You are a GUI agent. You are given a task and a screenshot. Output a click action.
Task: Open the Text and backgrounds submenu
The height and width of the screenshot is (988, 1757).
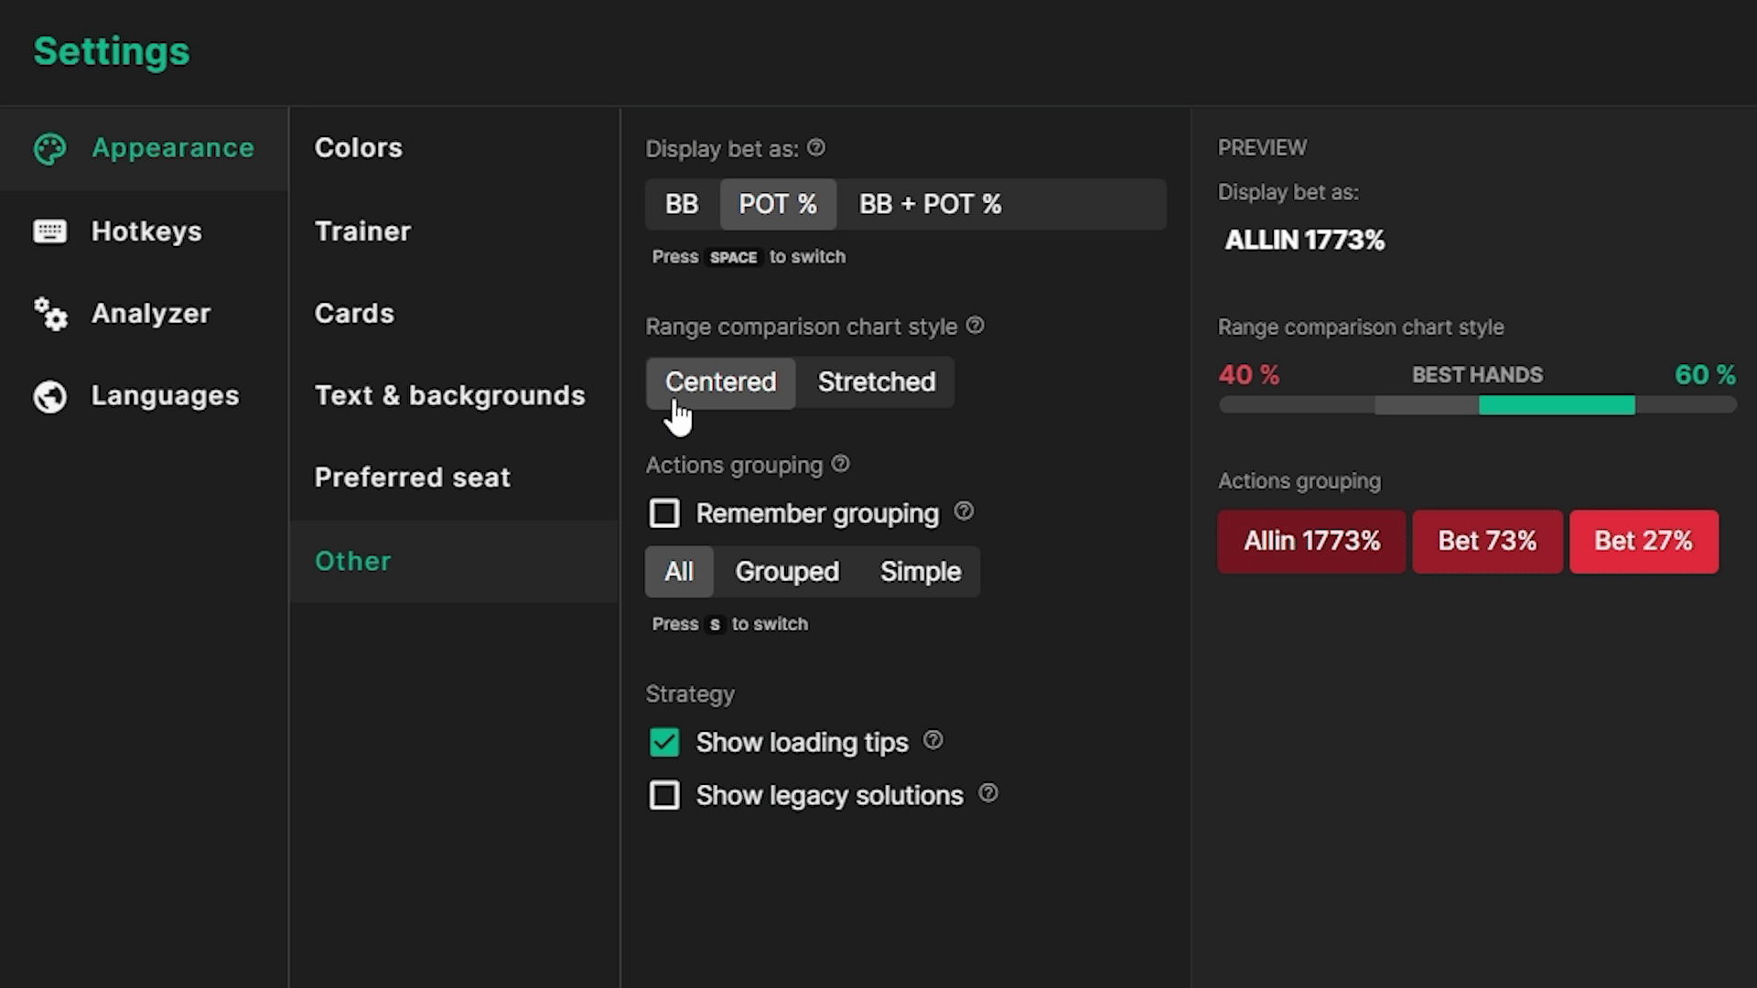(x=450, y=394)
